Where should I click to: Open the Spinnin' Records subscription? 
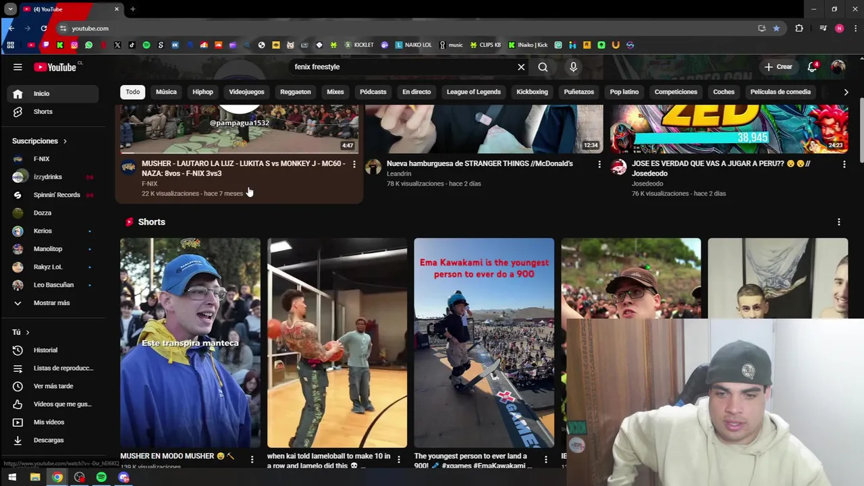pos(53,195)
